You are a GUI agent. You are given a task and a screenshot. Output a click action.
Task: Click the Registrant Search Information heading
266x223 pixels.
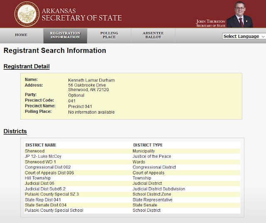[55, 50]
